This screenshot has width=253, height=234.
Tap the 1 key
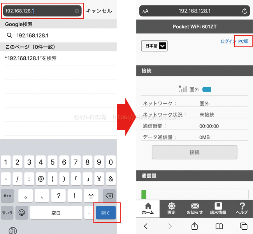pyautogui.click(x=6, y=162)
